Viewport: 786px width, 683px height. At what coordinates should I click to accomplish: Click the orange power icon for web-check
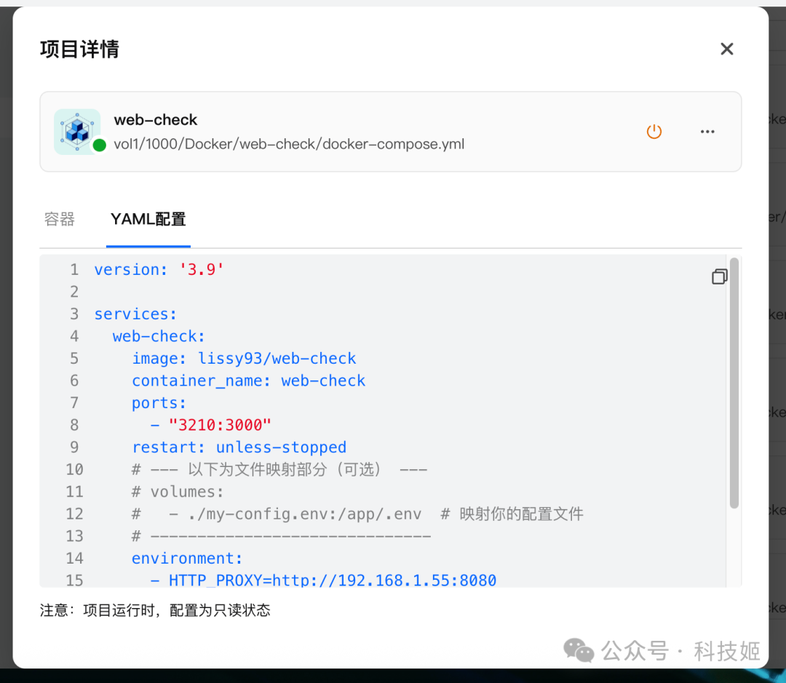point(654,132)
